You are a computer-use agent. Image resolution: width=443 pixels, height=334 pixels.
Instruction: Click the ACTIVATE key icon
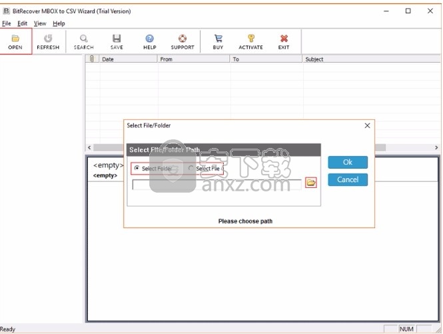click(x=251, y=38)
